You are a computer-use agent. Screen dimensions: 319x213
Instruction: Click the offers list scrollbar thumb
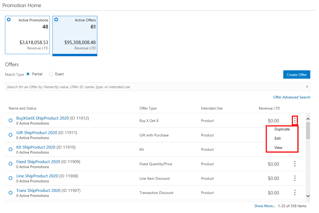point(308,130)
